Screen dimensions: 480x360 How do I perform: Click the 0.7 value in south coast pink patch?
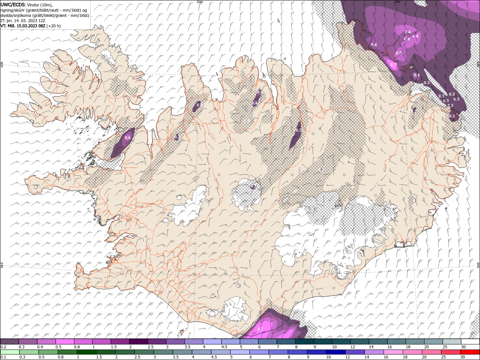pos(260,329)
